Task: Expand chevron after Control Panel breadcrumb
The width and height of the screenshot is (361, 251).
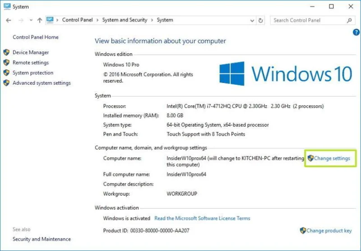Action: pyautogui.click(x=97, y=20)
